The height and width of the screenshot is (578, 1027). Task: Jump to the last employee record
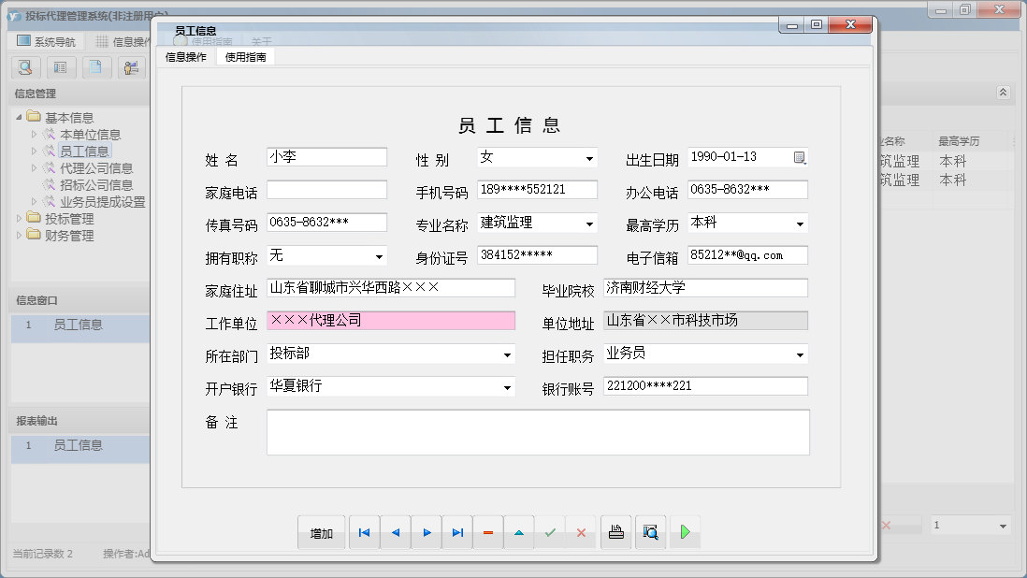(457, 533)
